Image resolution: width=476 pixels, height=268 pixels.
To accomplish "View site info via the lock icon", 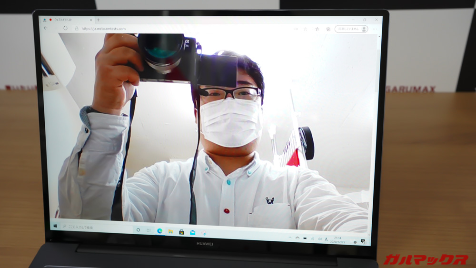I will pos(77,29).
